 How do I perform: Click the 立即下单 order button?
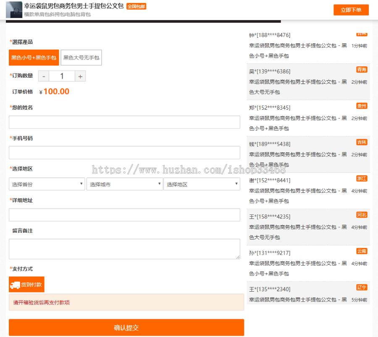click(351, 10)
